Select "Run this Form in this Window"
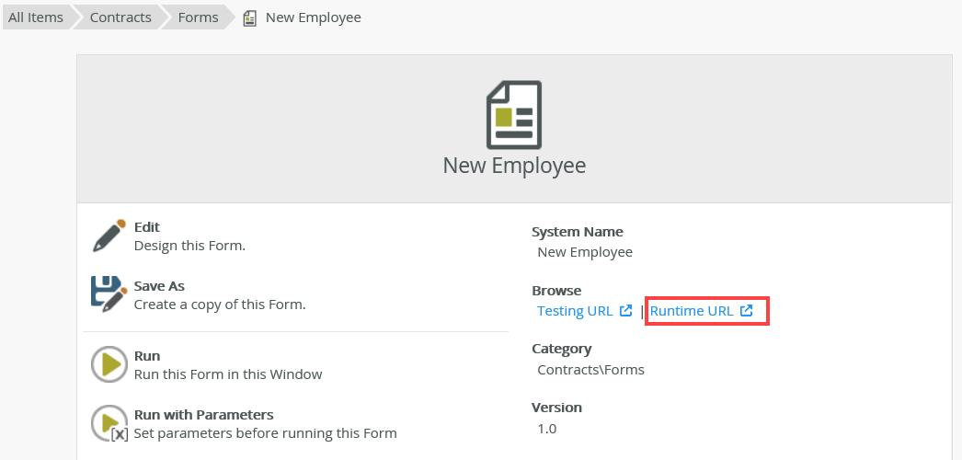Screen dimensions: 962x460 (x=228, y=374)
